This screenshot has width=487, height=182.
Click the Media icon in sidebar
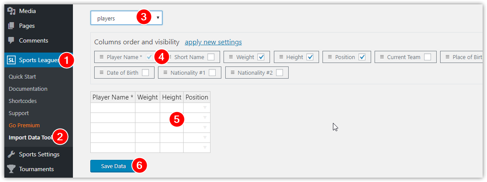[x=11, y=11]
